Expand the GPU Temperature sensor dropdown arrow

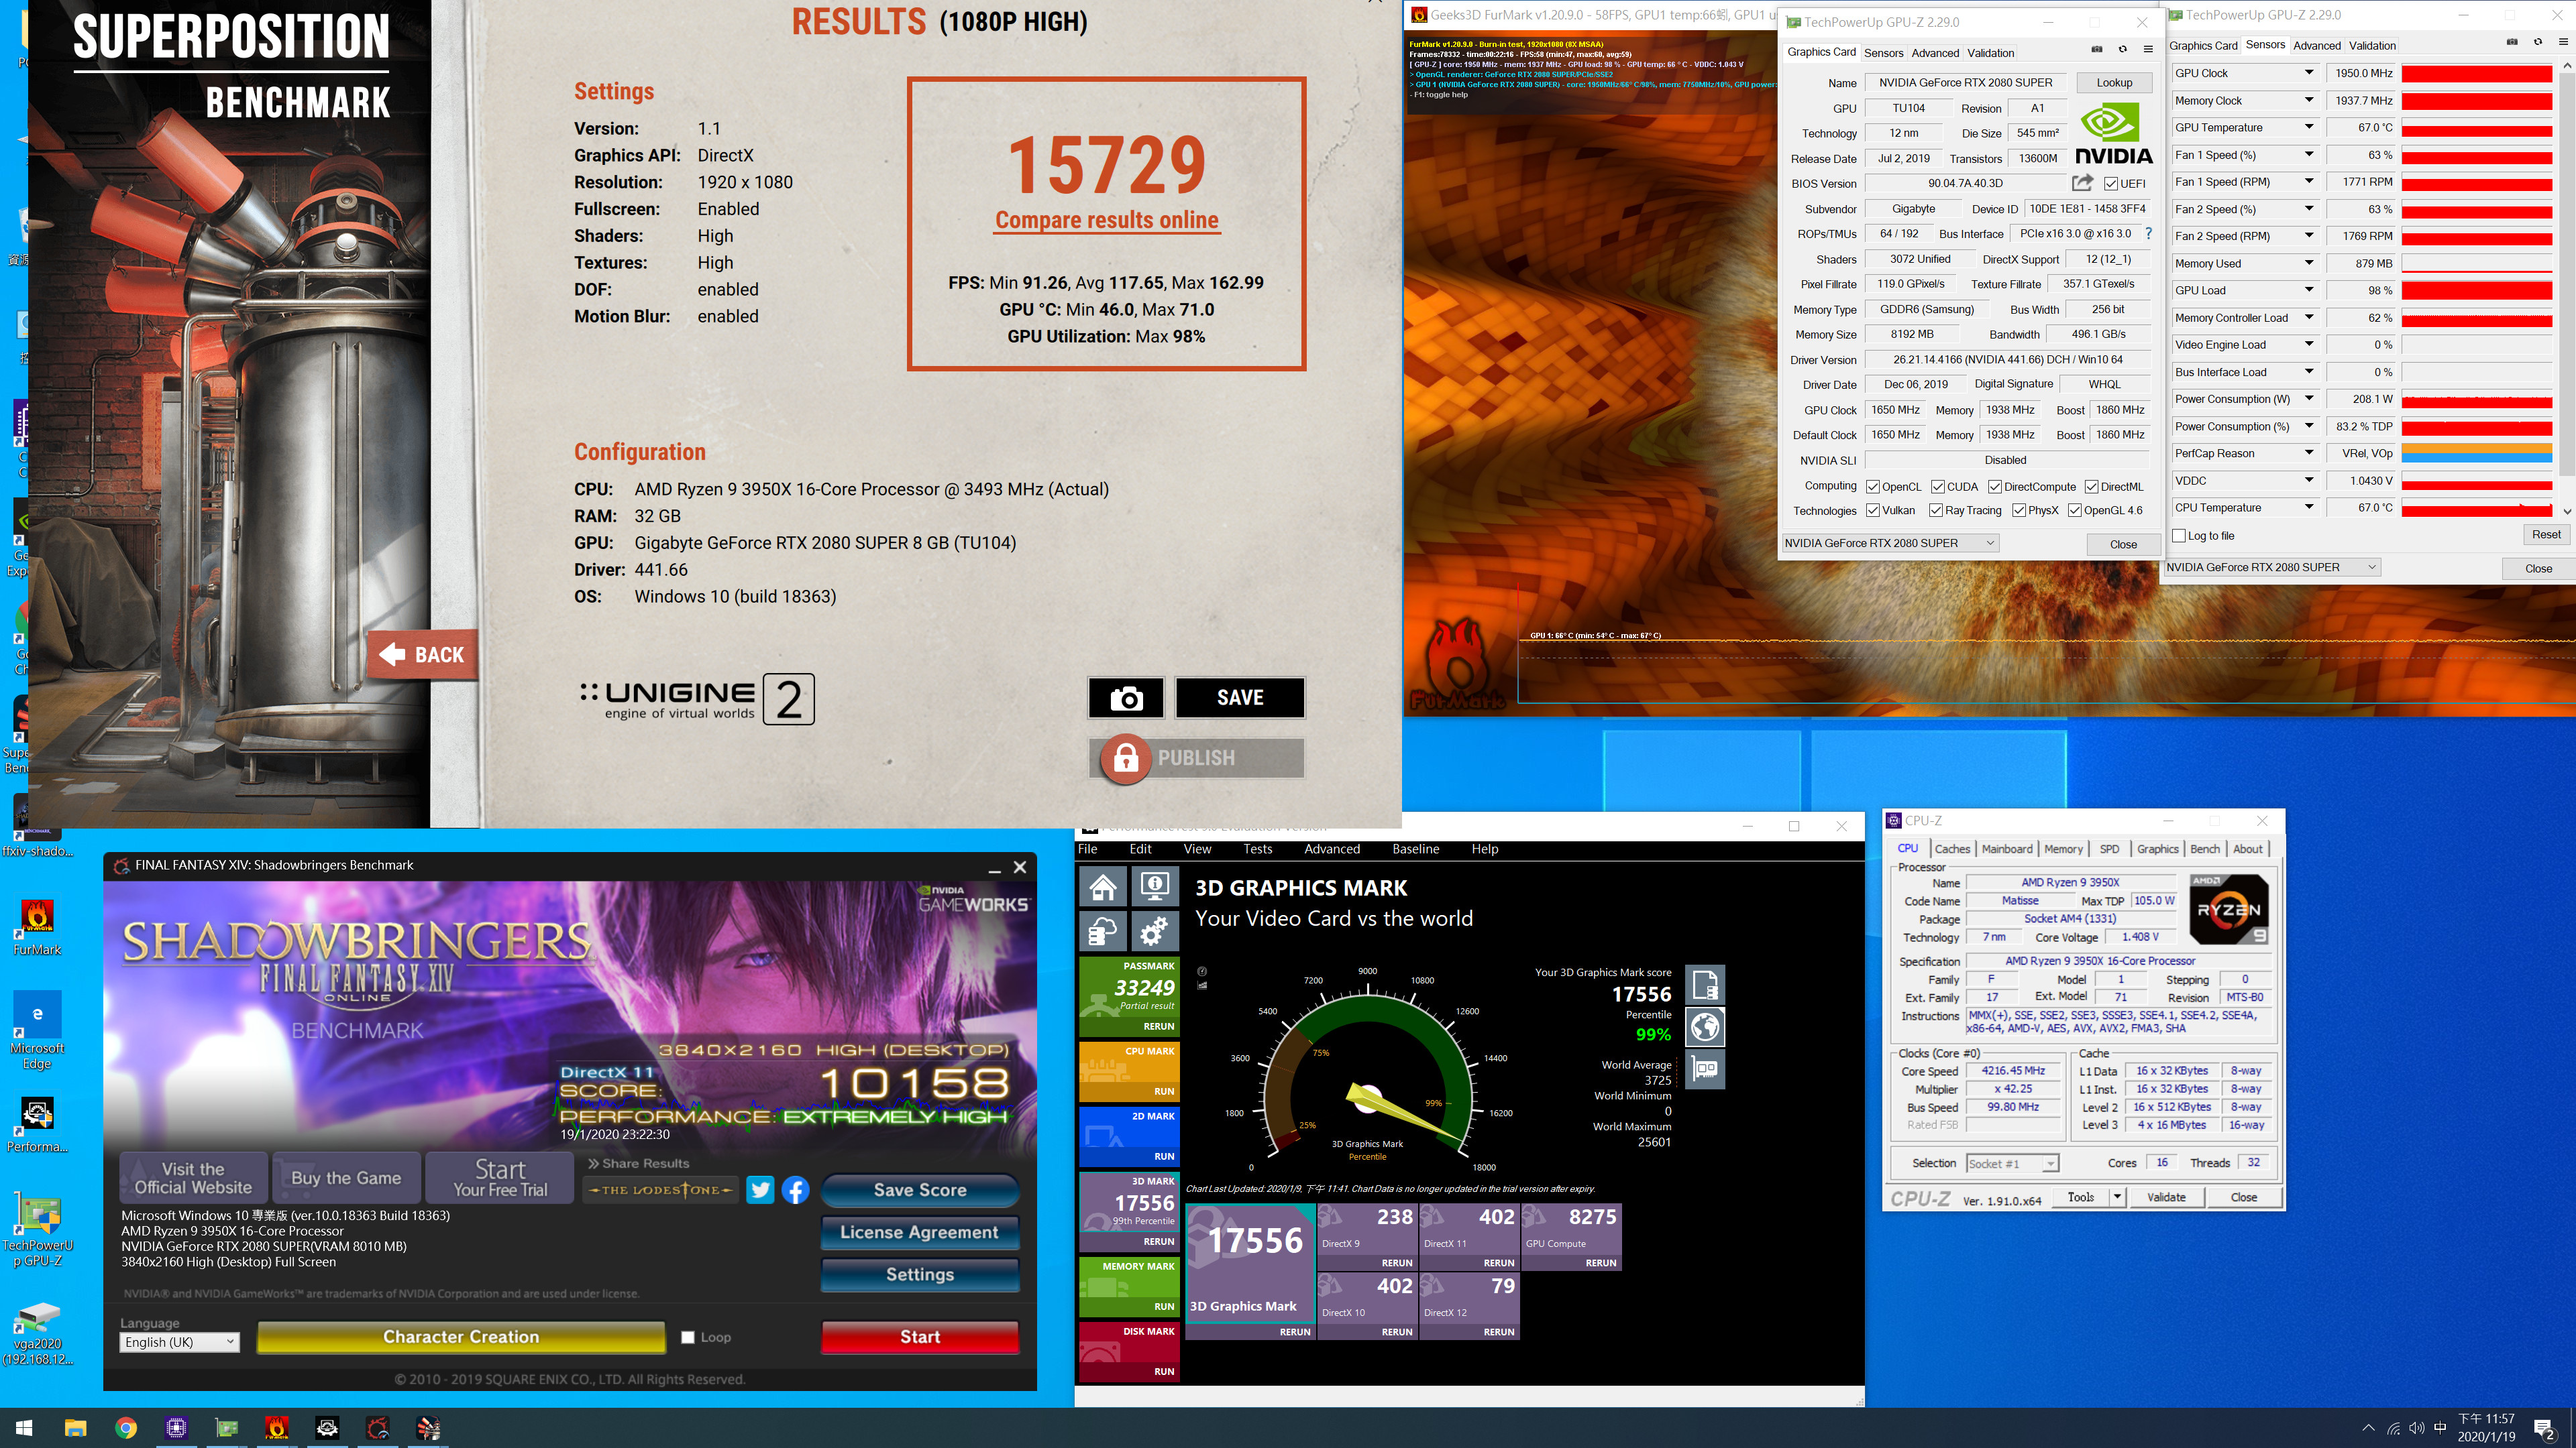pyautogui.click(x=2309, y=127)
